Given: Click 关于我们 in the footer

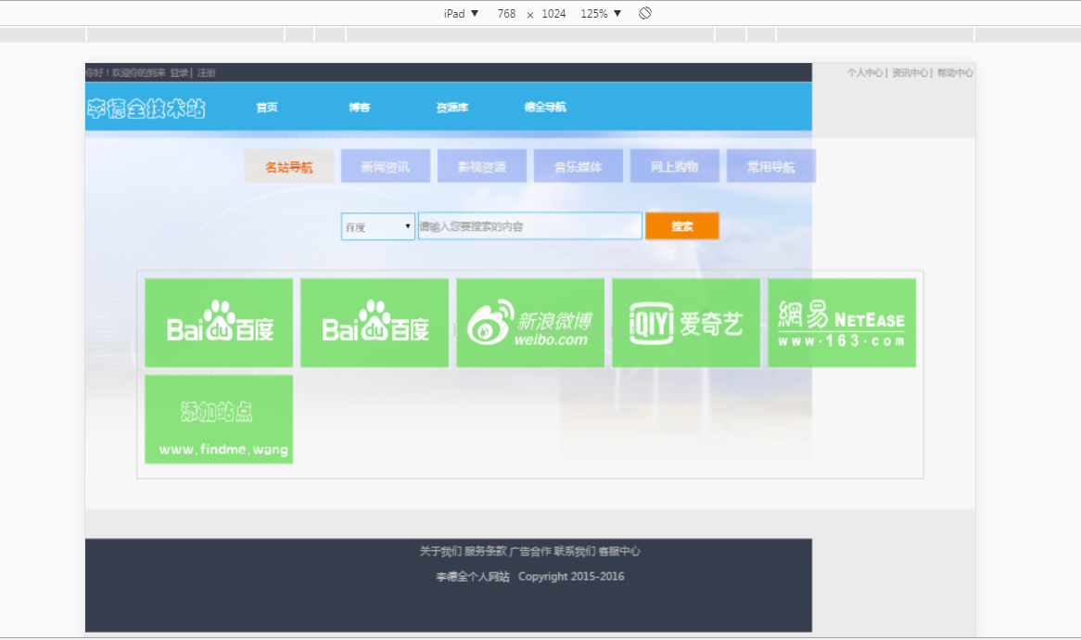Looking at the screenshot, I should point(440,551).
